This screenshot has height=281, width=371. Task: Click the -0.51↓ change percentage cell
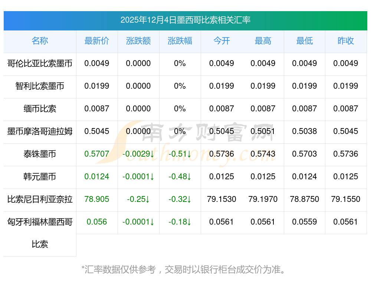[x=180, y=154]
